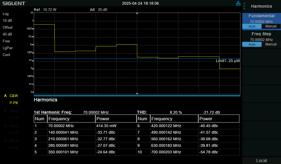
Task: Click the 700.000203 MHz frequency cell
Action: 174,152
